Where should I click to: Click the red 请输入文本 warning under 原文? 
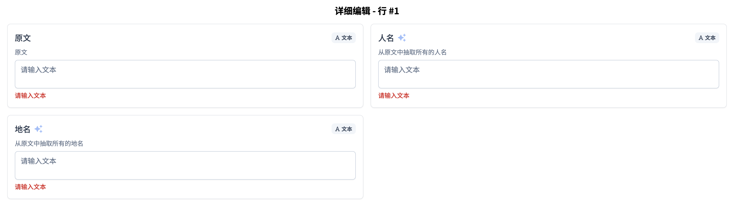pyautogui.click(x=30, y=96)
